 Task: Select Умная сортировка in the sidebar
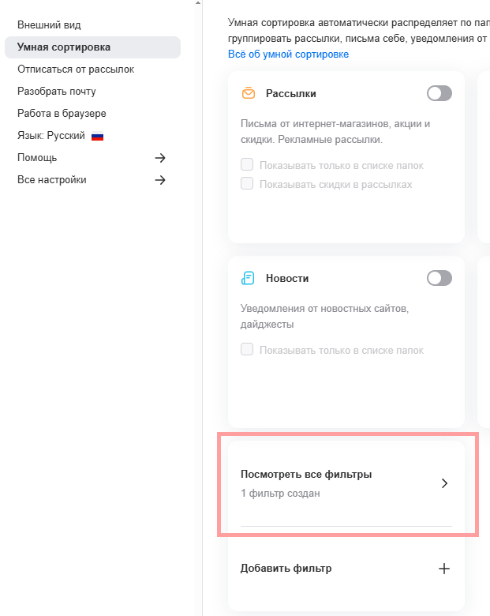pos(64,47)
